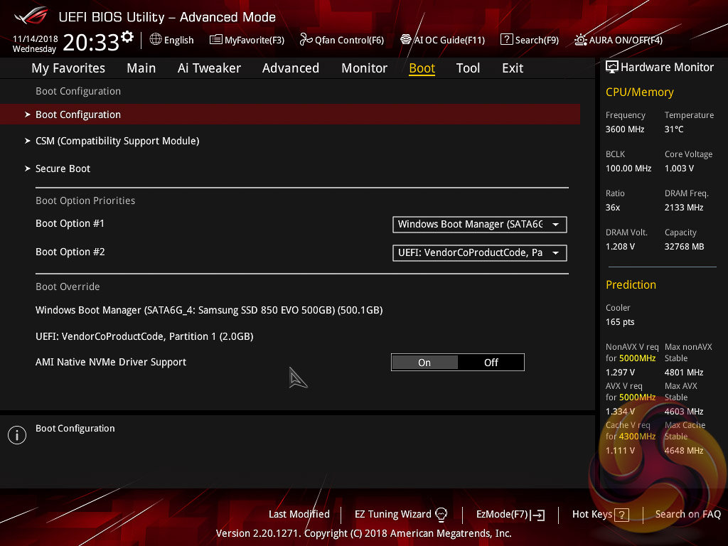728x546 pixels.
Task: Click the EZ Tuning Wizard lightbulb icon
Action: [441, 514]
